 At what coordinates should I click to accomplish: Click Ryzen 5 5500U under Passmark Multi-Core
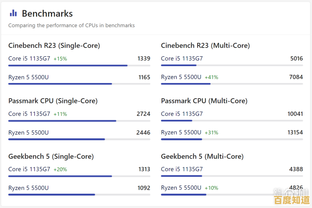(181, 132)
